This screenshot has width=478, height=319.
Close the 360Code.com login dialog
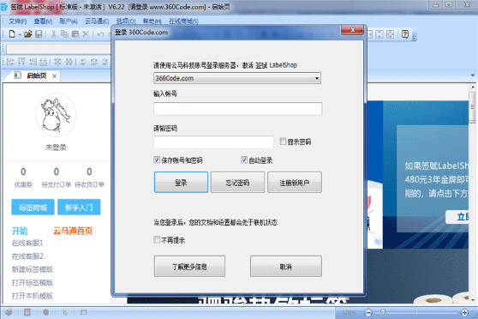coord(352,30)
